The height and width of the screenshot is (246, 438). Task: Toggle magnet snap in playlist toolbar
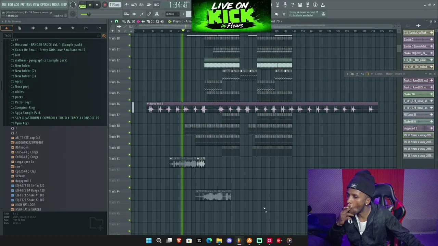116,21
